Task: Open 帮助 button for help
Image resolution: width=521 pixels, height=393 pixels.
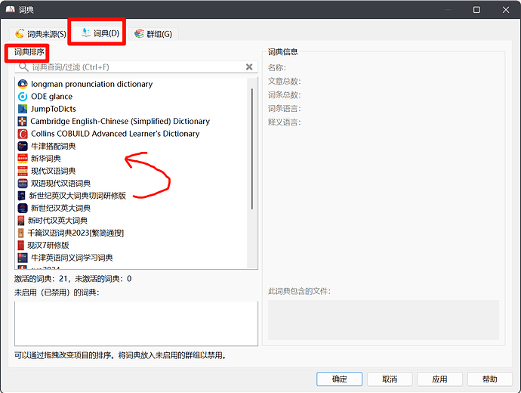Action: (x=489, y=379)
